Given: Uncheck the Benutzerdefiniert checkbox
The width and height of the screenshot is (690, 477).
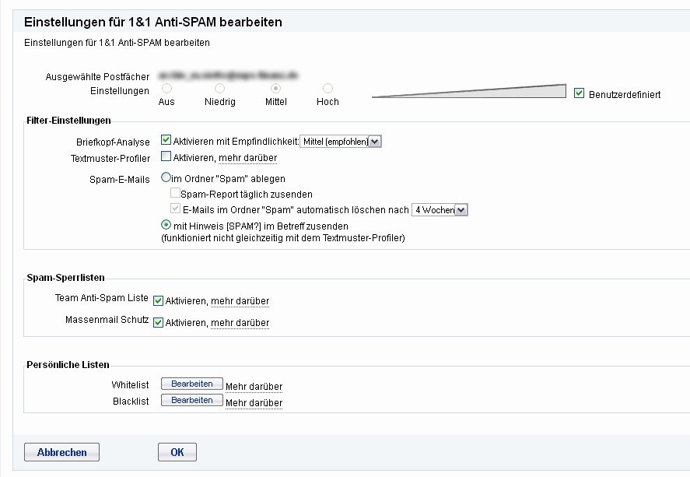Looking at the screenshot, I should pyautogui.click(x=579, y=93).
